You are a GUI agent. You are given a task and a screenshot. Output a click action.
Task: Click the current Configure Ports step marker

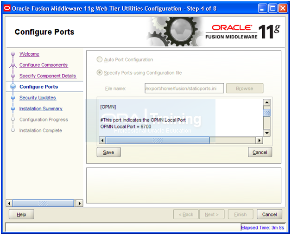click(x=13, y=87)
